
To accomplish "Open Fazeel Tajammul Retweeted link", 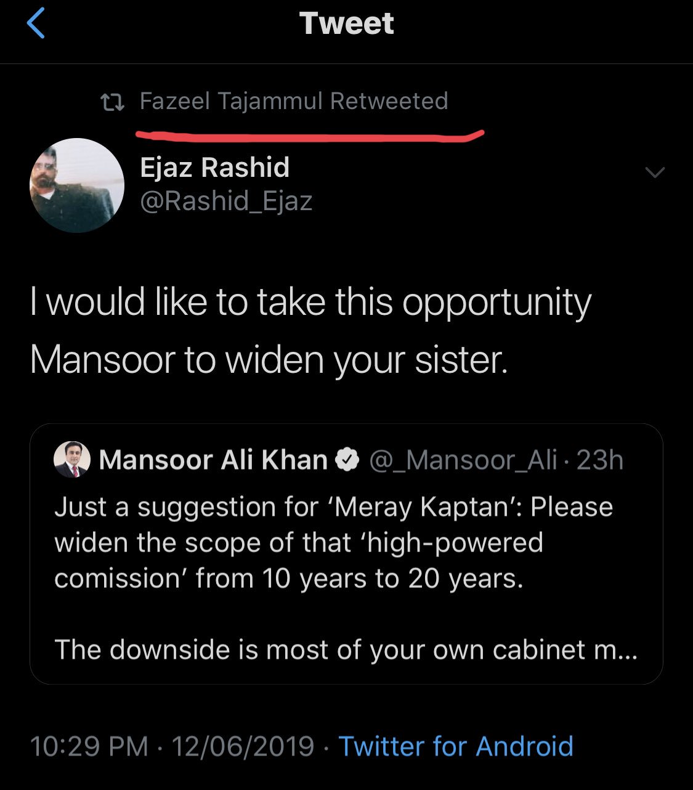I will click(x=293, y=101).
